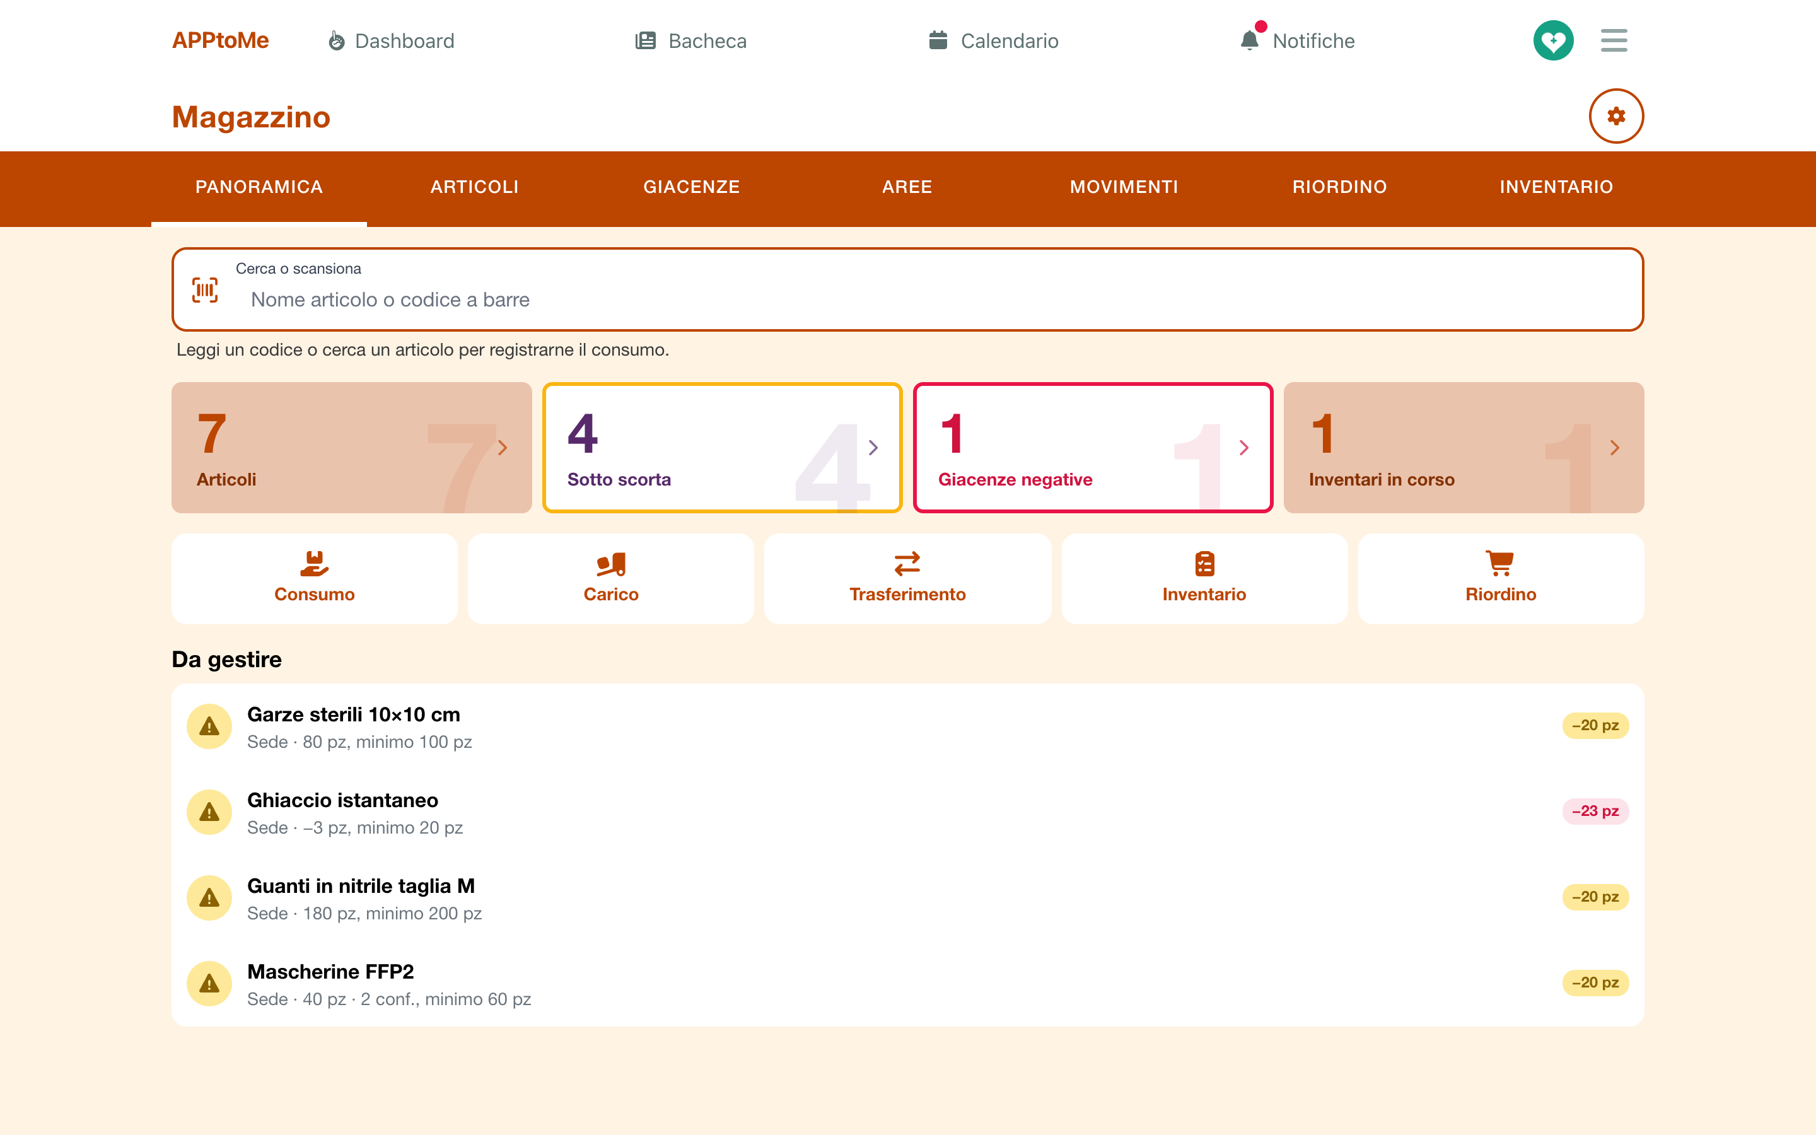
Task: Click the Riordino cart icon
Action: click(1501, 563)
